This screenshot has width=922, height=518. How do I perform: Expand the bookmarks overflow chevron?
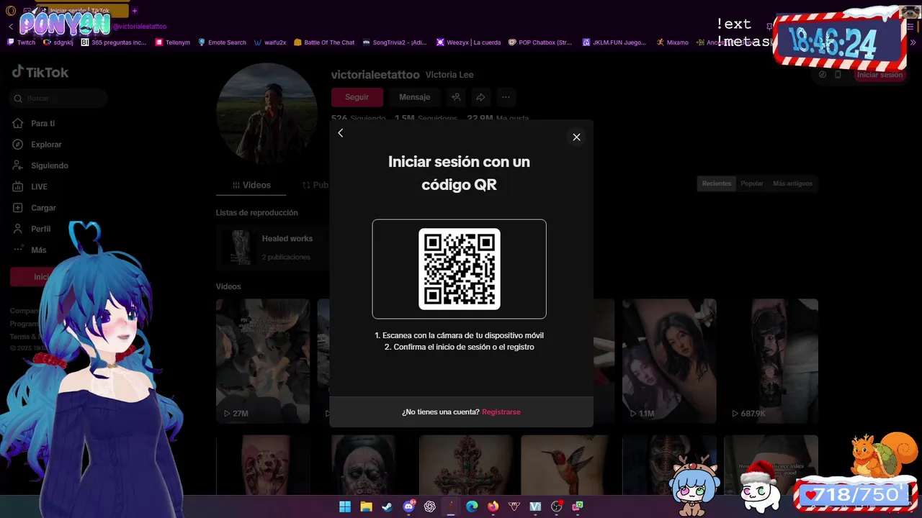coord(913,42)
